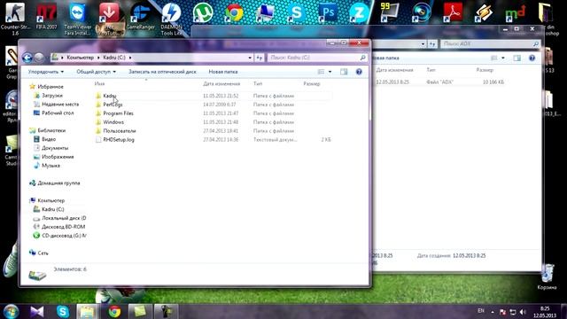Open the Упорядочить dropdown menu
The height and width of the screenshot is (319, 567).
point(46,72)
